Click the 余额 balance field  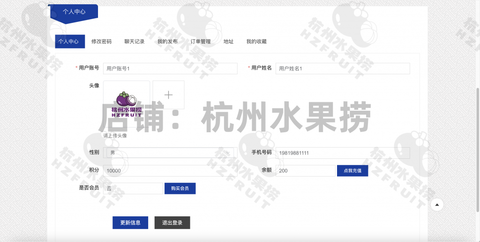(x=306, y=171)
